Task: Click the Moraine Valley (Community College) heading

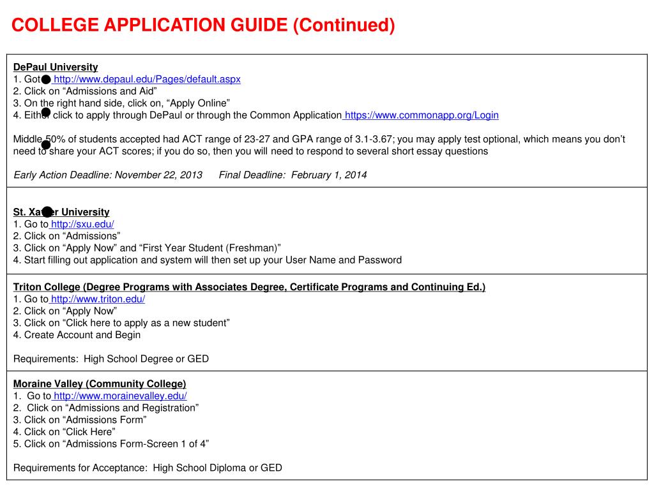Action: 100,383
